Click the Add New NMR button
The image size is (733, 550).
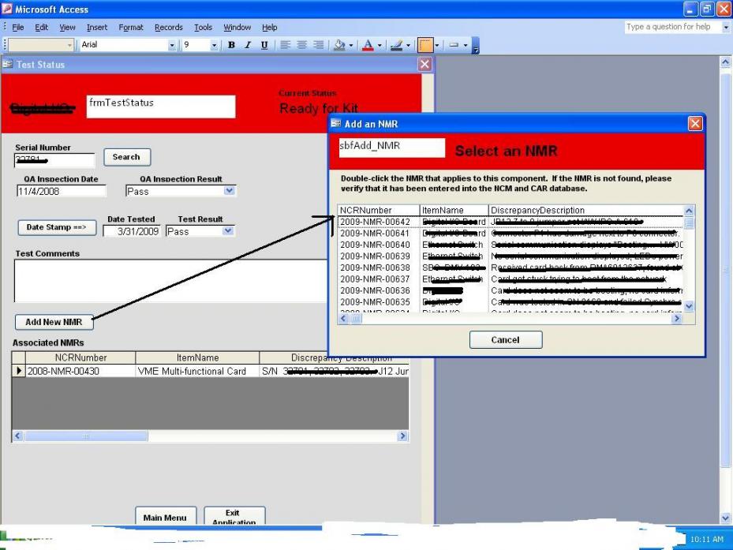54,322
